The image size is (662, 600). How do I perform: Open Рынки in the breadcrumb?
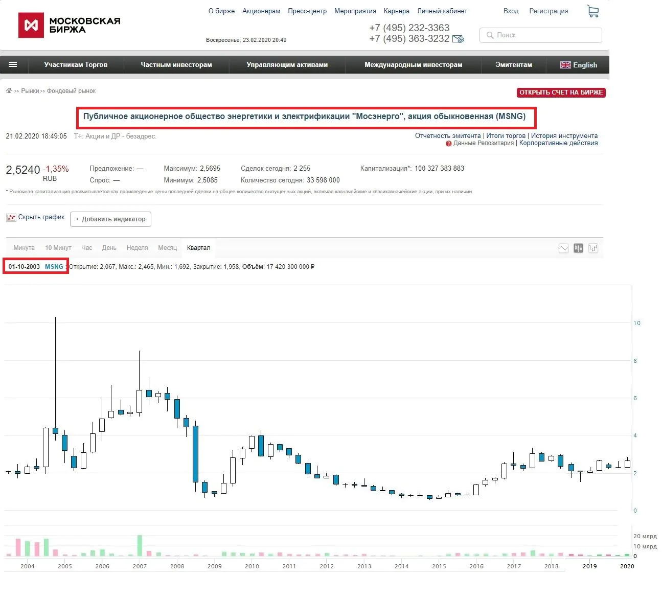(x=30, y=91)
